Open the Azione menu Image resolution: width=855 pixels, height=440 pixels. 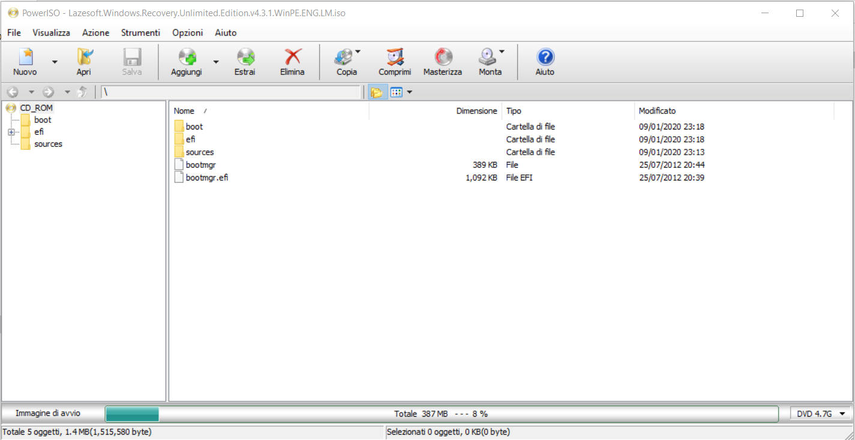tap(95, 32)
